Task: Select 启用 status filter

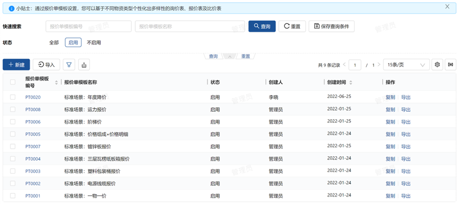Action: 73,42
